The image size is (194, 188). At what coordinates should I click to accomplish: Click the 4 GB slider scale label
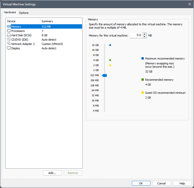(x=96, y=60)
